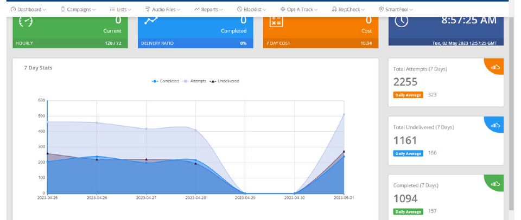This screenshot has height=220, width=521.
Task: Toggle the Attempts series in chart legend
Action: tap(196, 81)
